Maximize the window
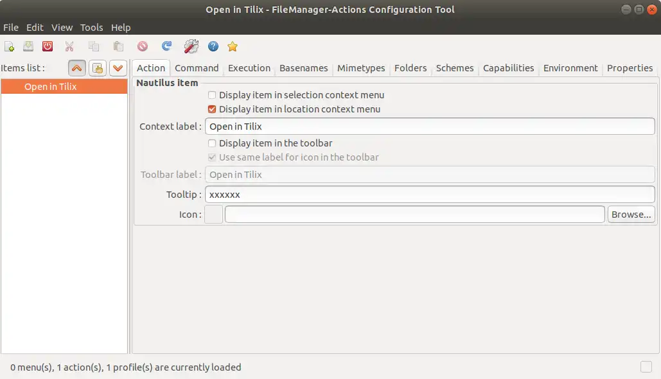The image size is (661, 379). 639,9
